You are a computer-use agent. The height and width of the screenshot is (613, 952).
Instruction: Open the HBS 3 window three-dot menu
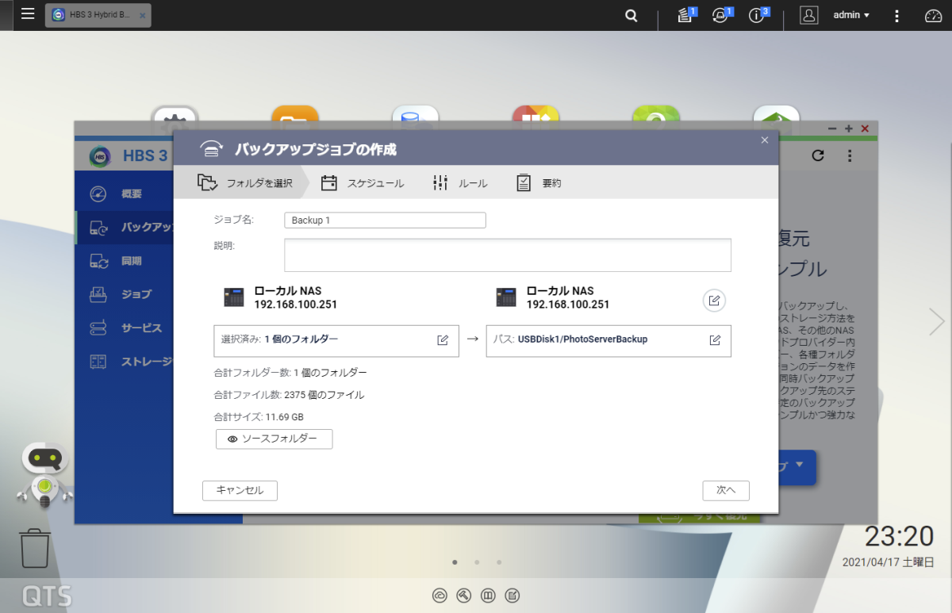click(849, 155)
